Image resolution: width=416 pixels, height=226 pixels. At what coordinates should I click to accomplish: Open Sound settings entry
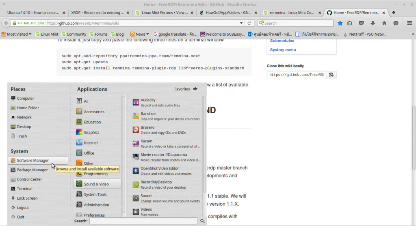coord(166,198)
